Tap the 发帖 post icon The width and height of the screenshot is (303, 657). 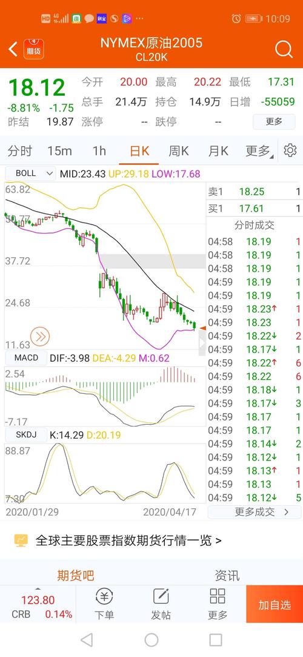pos(161,604)
